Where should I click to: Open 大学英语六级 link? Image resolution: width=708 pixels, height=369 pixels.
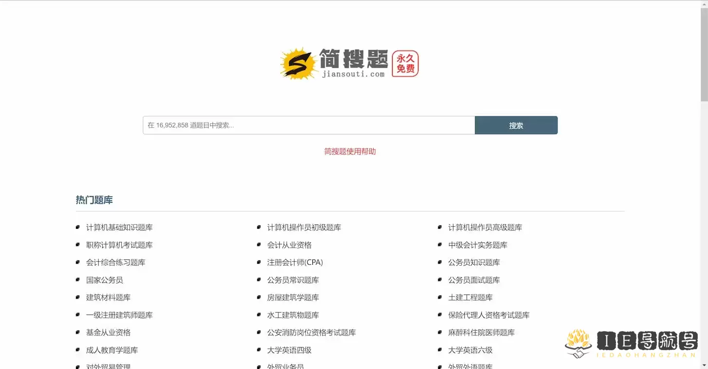point(471,350)
